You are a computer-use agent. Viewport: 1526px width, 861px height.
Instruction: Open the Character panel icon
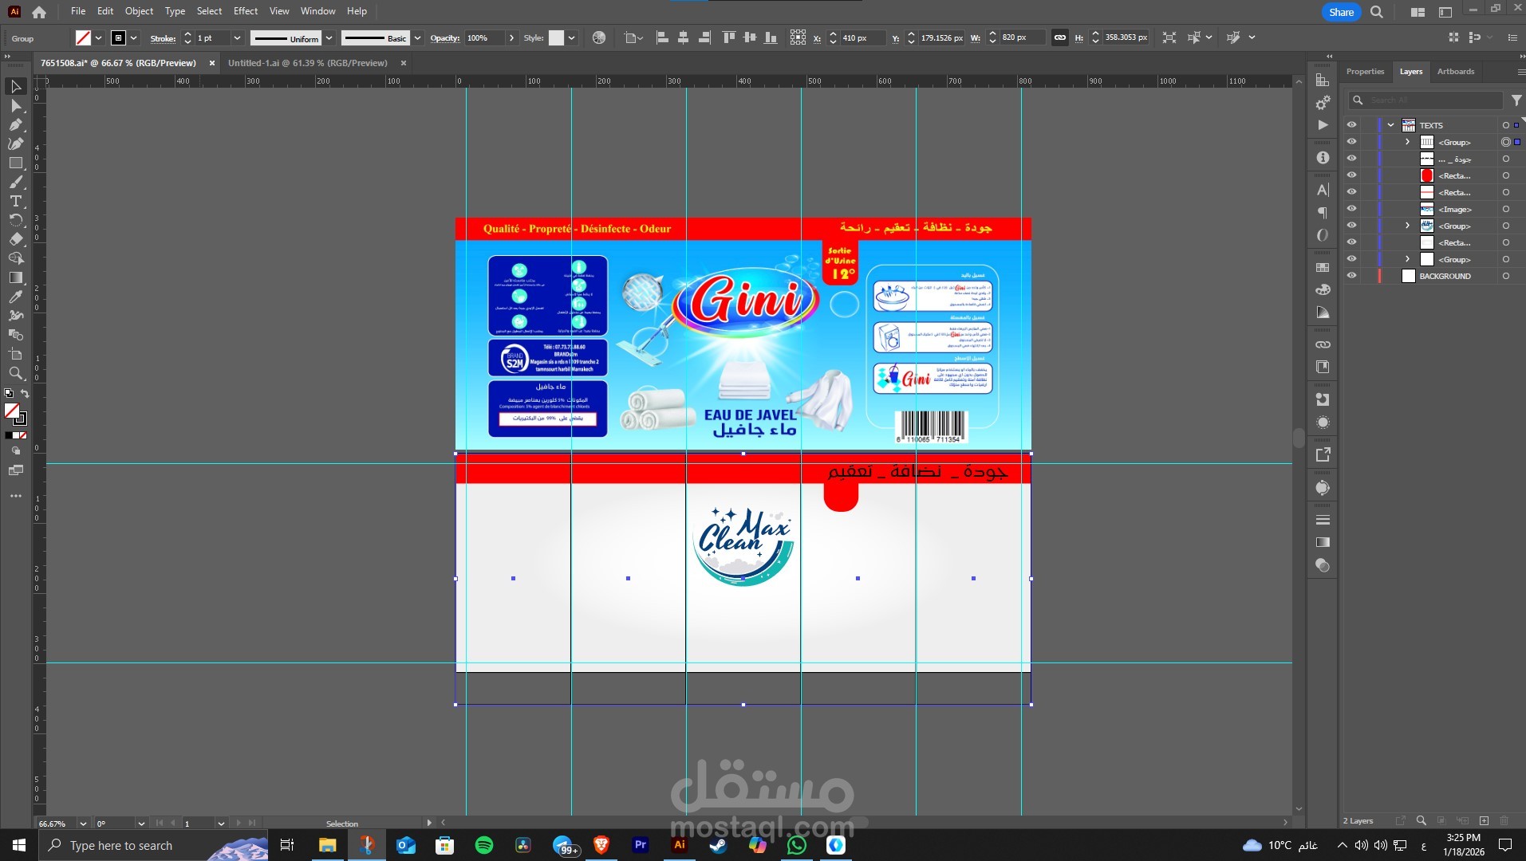click(x=1323, y=191)
